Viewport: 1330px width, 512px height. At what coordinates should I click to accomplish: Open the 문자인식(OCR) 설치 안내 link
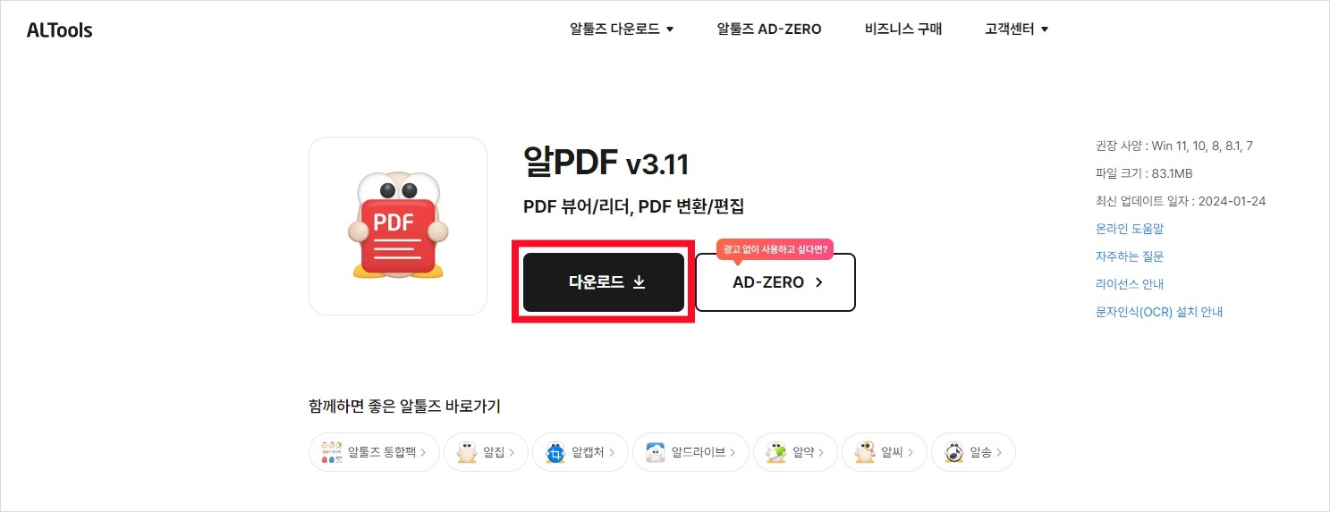click(x=1159, y=312)
